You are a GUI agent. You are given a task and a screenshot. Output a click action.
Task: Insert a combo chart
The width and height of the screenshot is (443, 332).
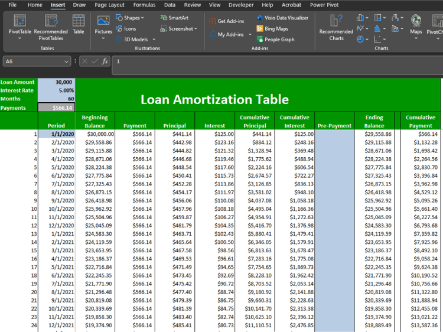click(395, 28)
